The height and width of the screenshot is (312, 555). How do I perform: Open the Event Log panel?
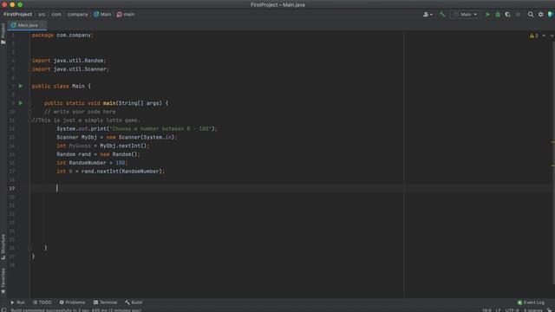point(531,302)
